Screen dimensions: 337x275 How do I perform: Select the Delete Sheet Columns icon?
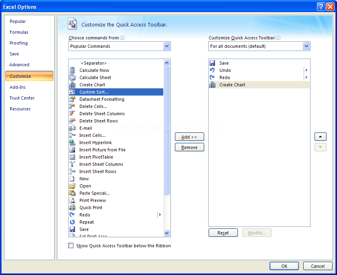click(72, 114)
